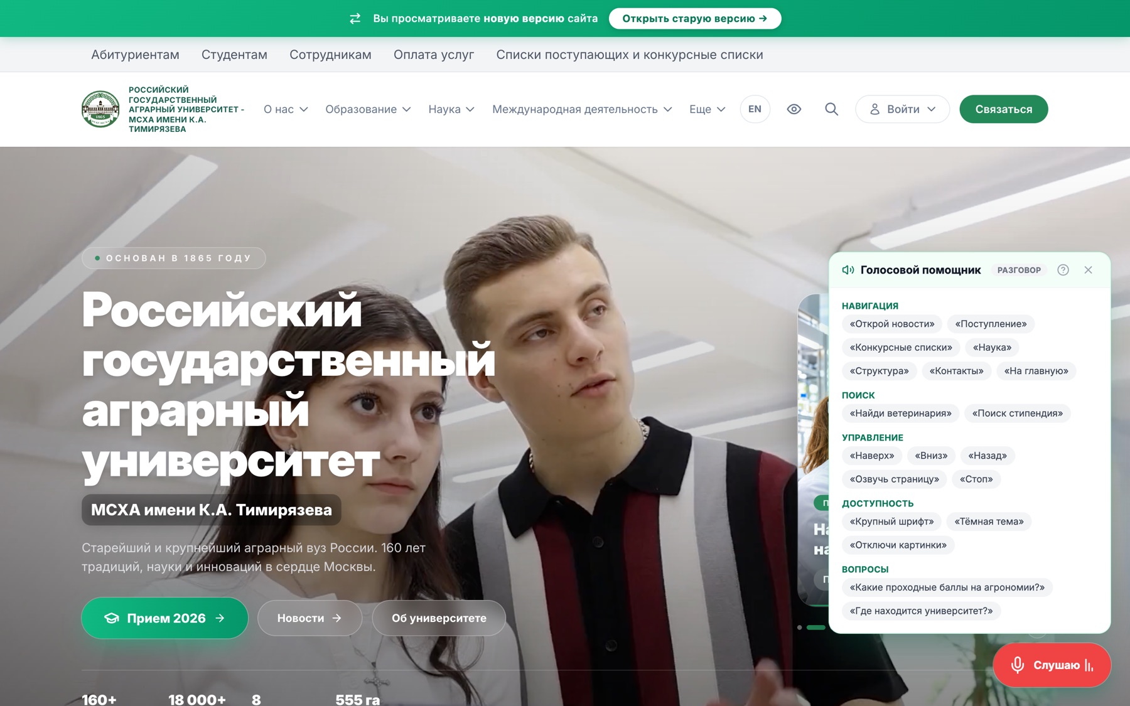Click the voice assistant help question icon
1130x706 pixels.
pyautogui.click(x=1063, y=270)
